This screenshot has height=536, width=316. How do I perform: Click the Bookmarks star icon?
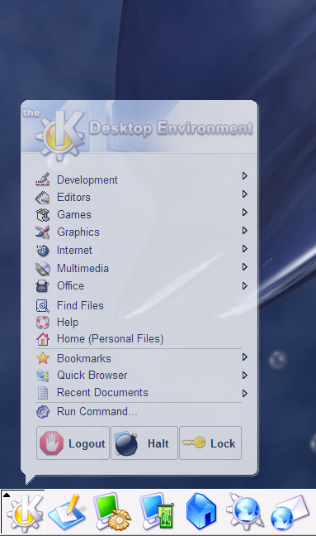43,358
